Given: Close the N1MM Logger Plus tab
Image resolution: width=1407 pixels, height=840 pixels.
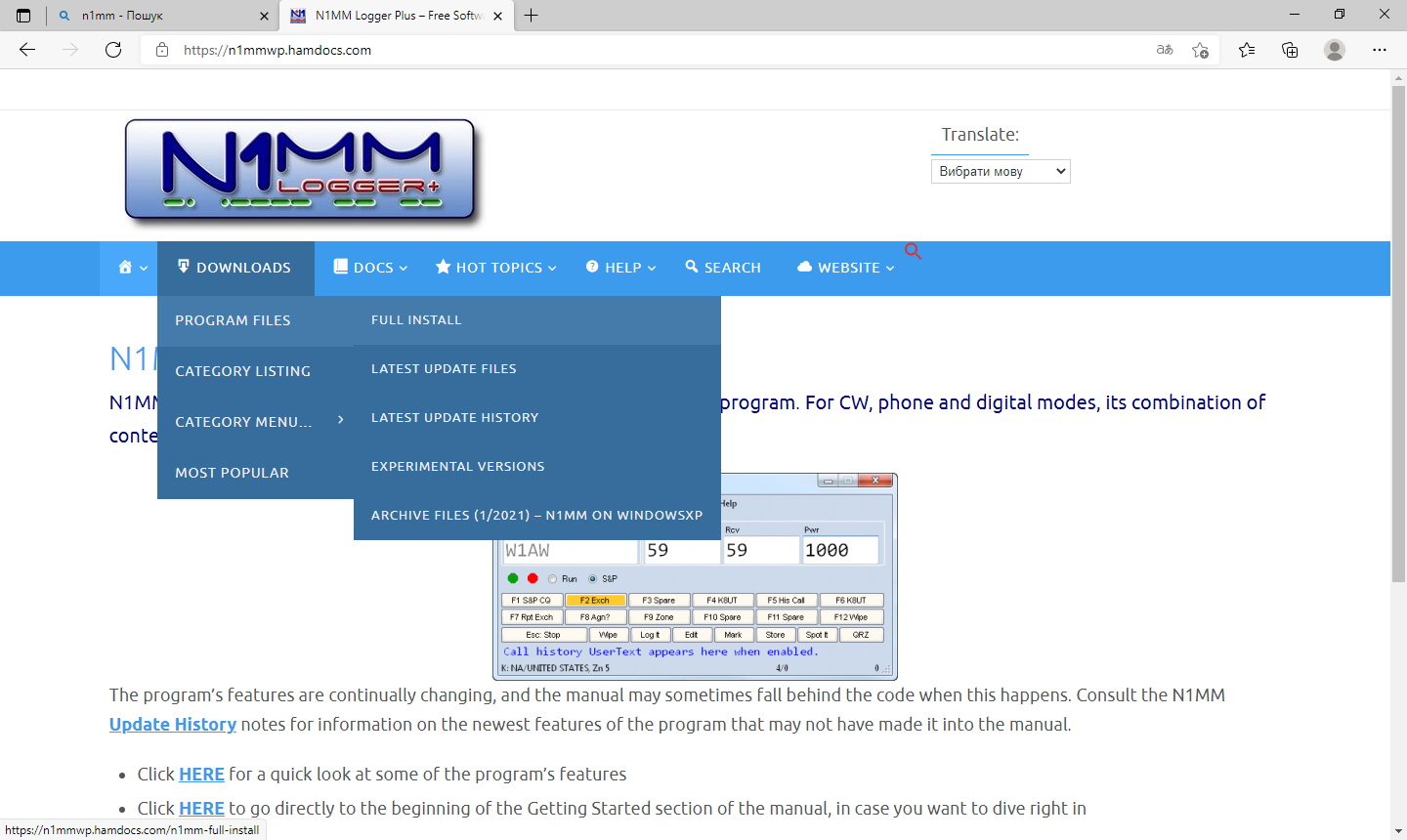Looking at the screenshot, I should pyautogui.click(x=498, y=16).
